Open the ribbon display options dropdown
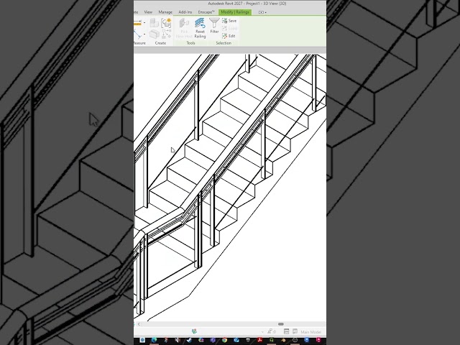 pyautogui.click(x=262, y=12)
